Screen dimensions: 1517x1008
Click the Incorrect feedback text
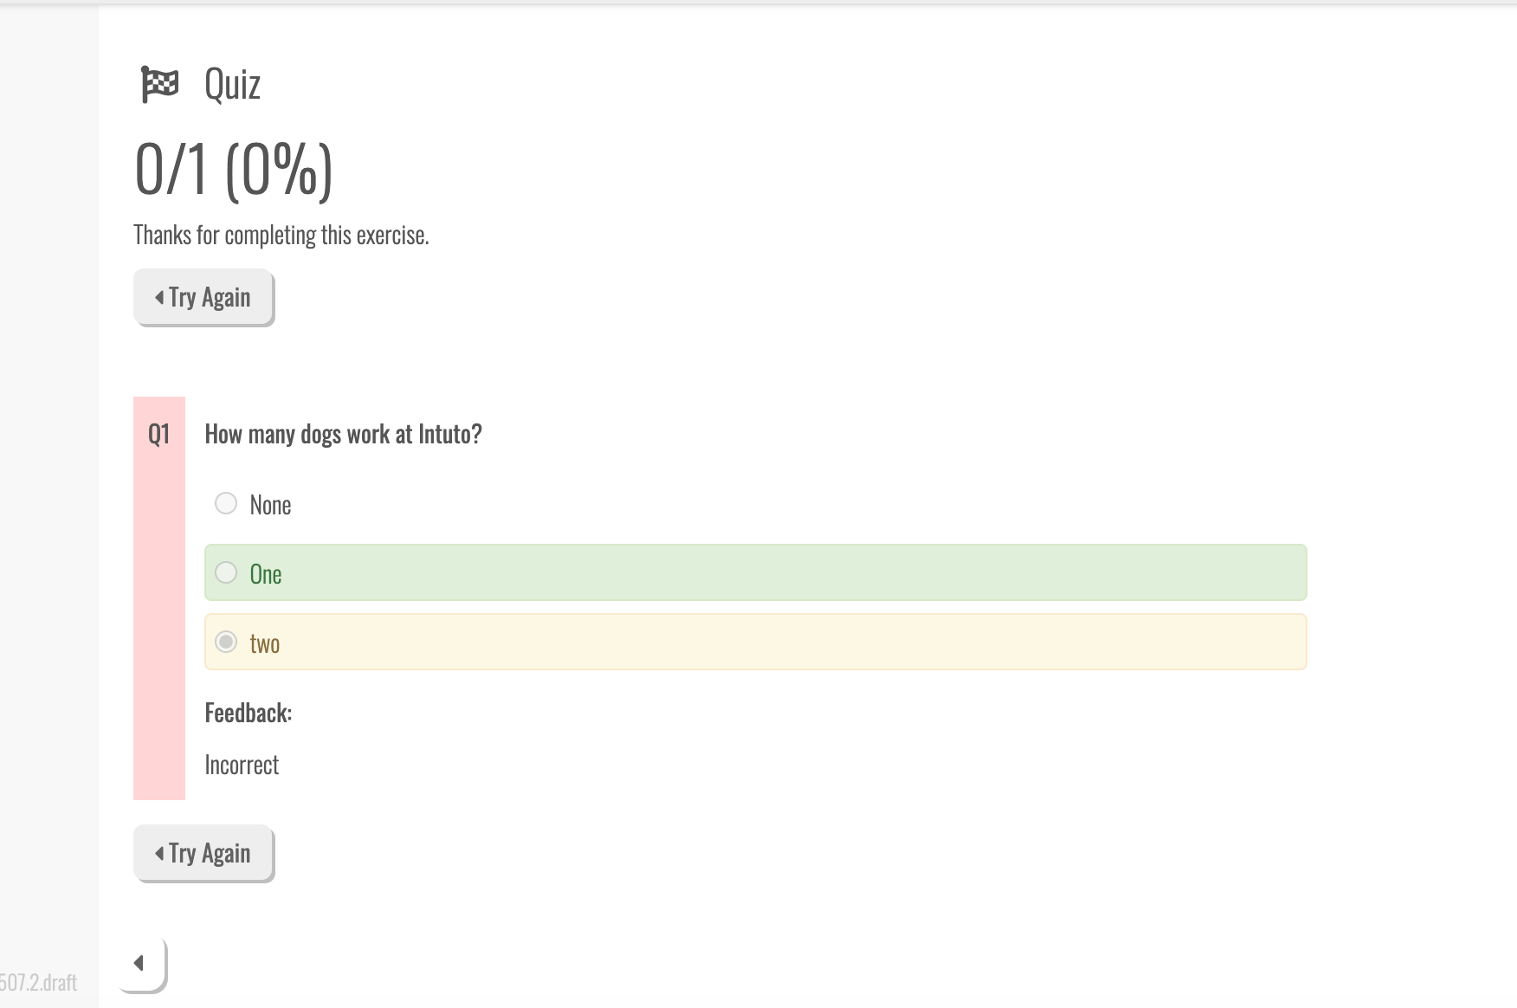click(x=242, y=765)
